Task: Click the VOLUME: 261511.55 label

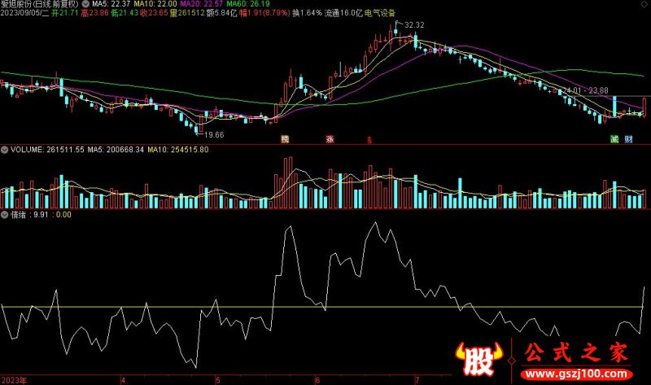Action: [x=47, y=150]
